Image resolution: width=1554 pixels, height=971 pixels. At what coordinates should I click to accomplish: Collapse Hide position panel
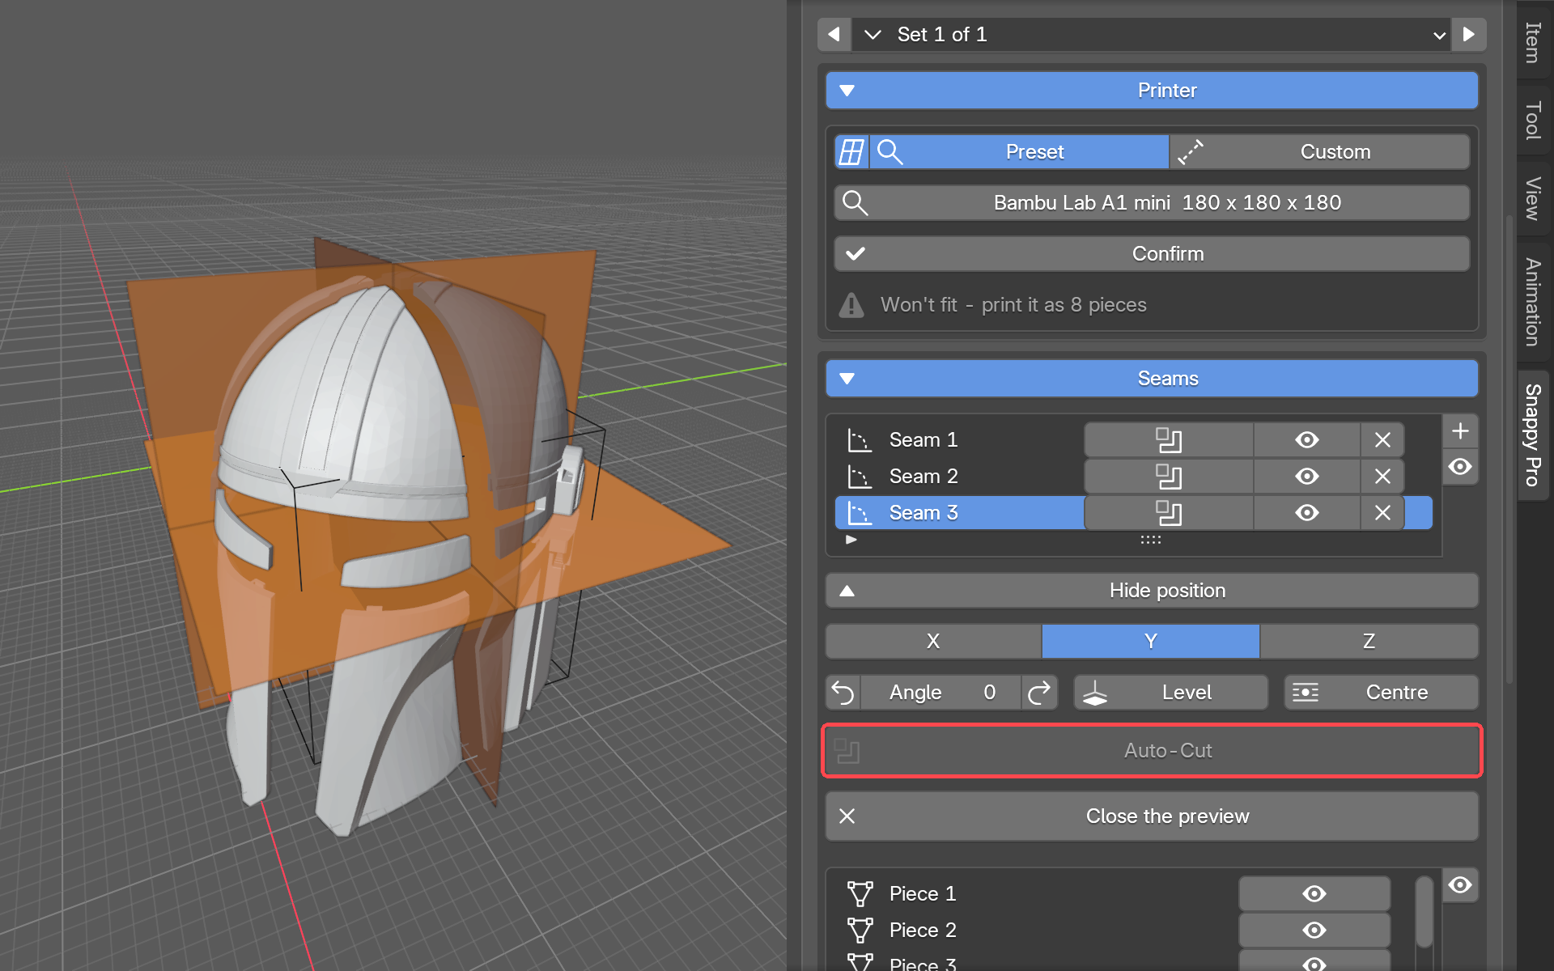[x=1152, y=590]
